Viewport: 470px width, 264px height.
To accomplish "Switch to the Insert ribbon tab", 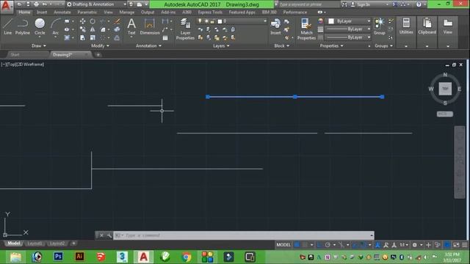I will [42, 12].
